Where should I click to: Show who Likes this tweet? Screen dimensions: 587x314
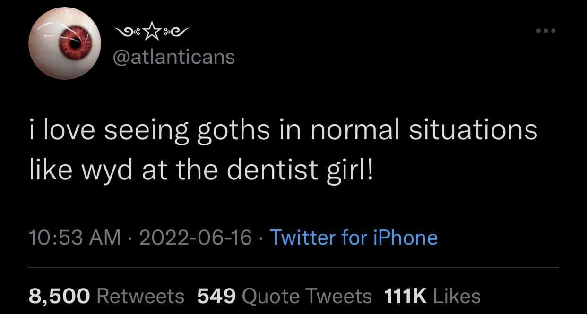(x=456, y=296)
